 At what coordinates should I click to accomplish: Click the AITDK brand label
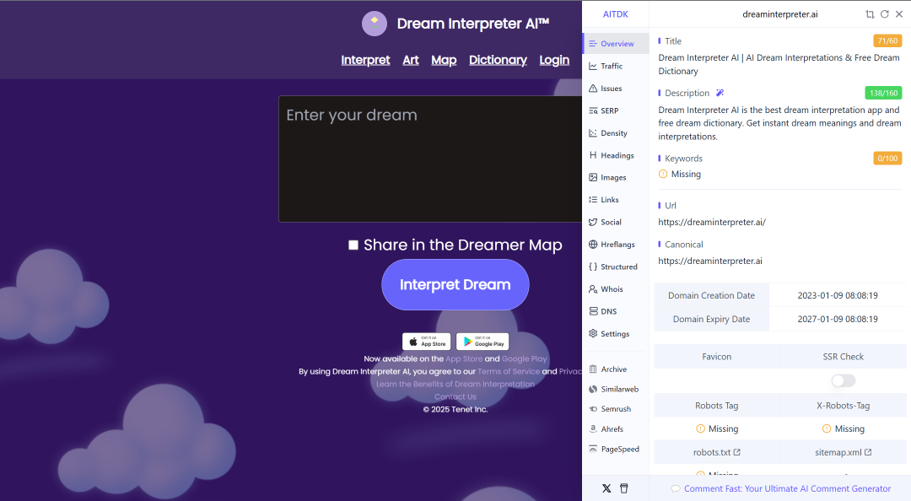click(x=615, y=14)
